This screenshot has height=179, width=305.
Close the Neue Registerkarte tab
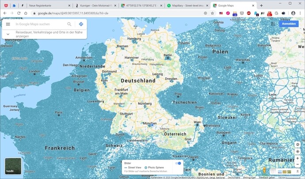(69, 6)
